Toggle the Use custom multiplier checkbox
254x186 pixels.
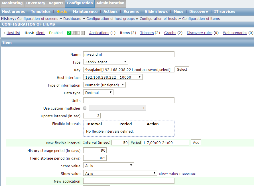85,108
